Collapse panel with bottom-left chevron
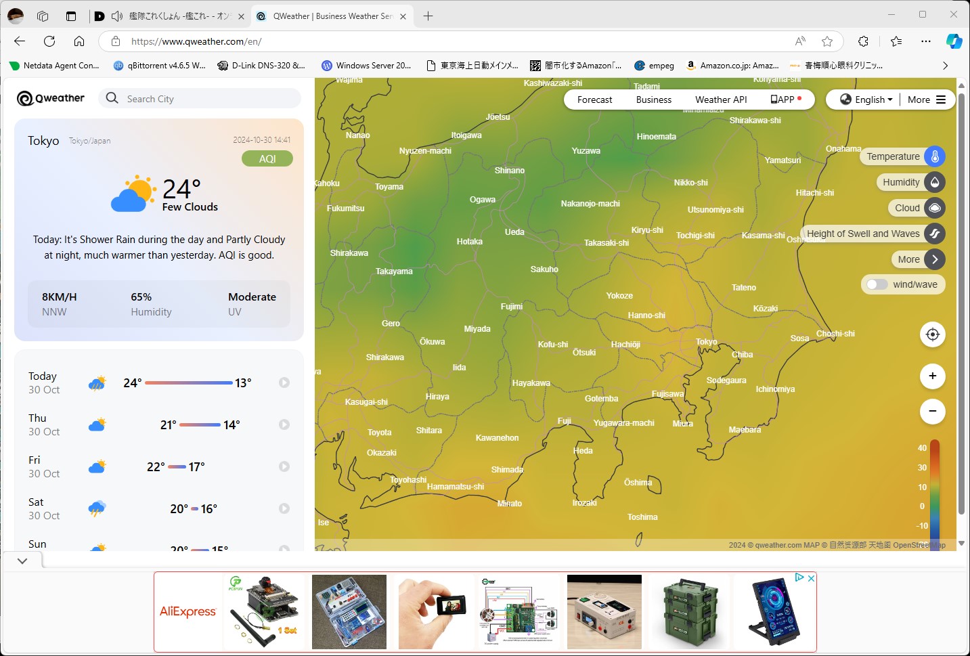Viewport: 970px width, 656px height. [x=22, y=561]
